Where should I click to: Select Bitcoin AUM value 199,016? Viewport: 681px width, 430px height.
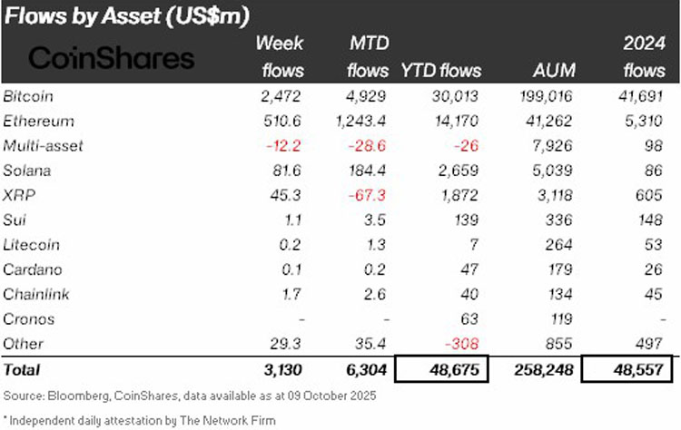pyautogui.click(x=549, y=97)
